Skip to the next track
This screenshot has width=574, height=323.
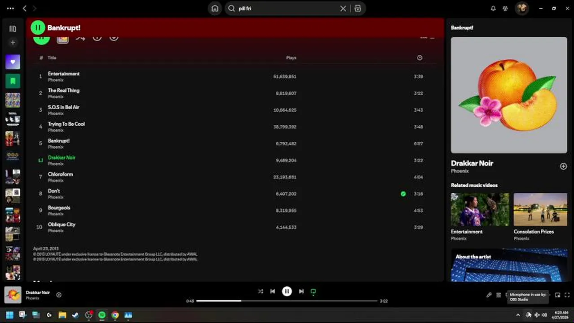(x=301, y=291)
